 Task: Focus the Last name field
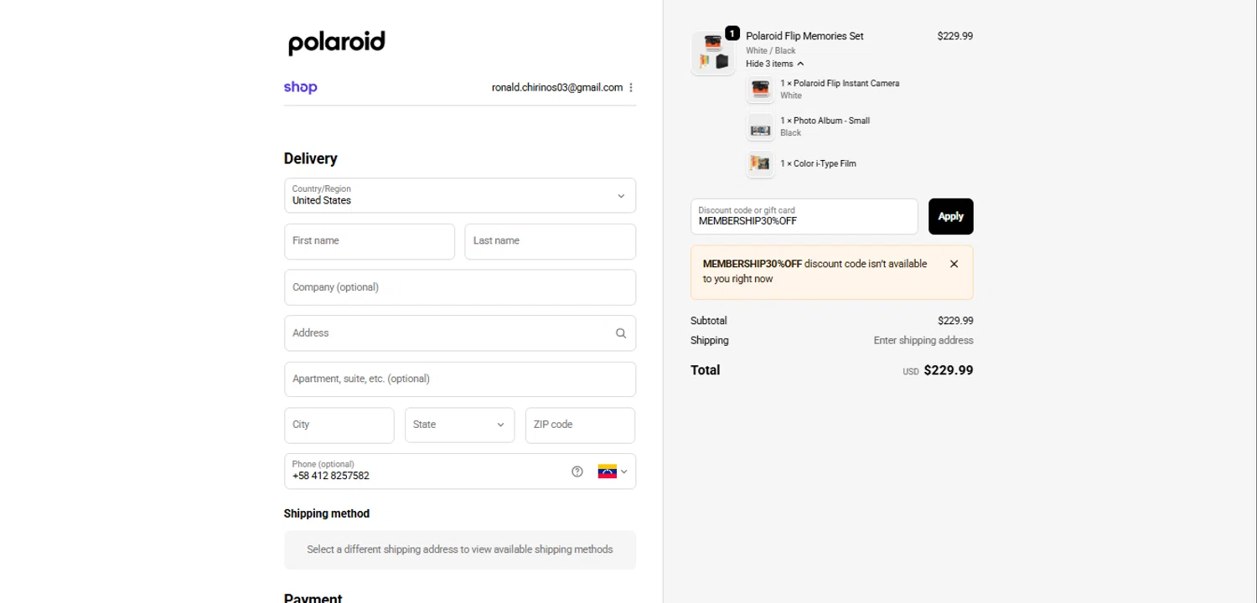551,241
